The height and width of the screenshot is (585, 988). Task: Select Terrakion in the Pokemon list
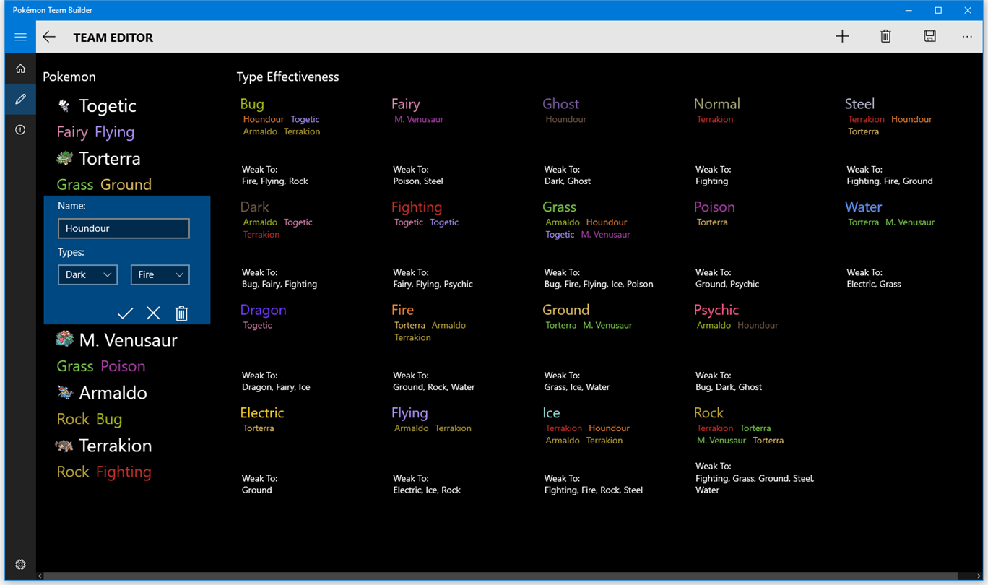click(116, 446)
